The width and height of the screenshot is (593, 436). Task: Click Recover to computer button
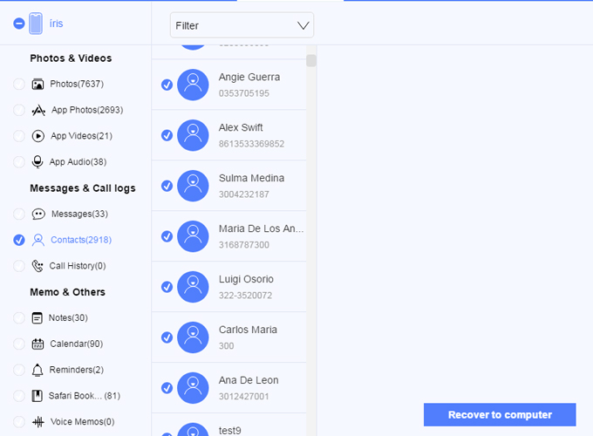(500, 414)
